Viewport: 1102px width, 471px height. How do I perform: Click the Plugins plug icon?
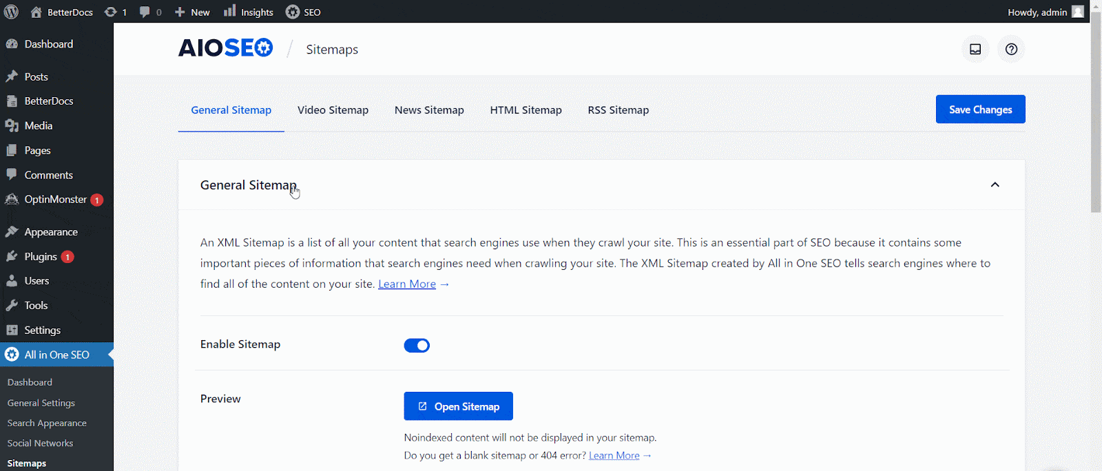(12, 256)
